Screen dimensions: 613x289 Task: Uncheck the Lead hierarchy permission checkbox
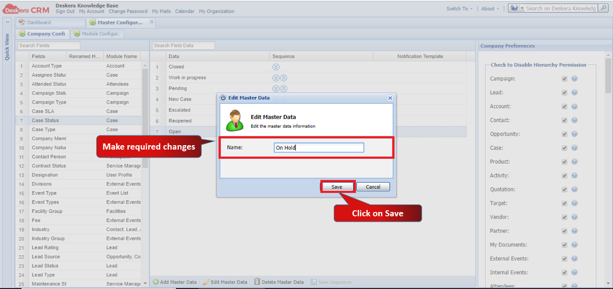564,92
